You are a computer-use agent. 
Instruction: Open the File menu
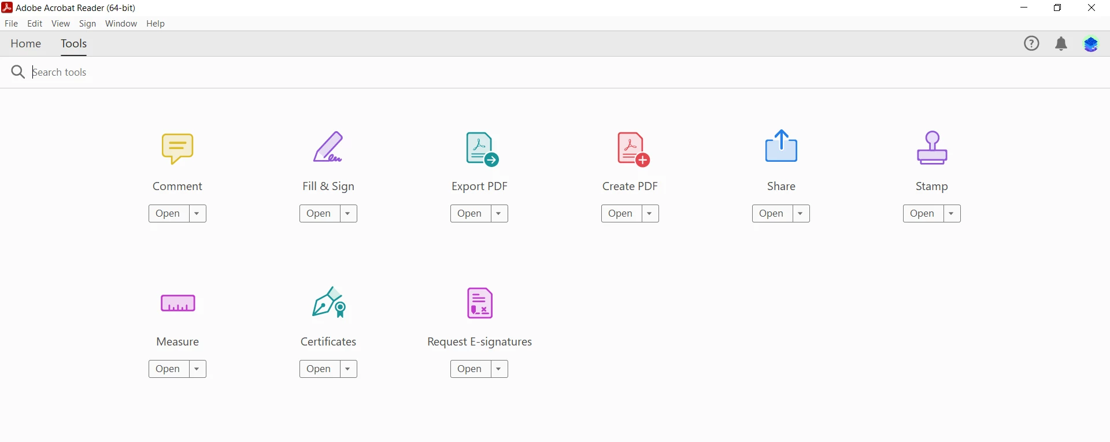pyautogui.click(x=11, y=24)
